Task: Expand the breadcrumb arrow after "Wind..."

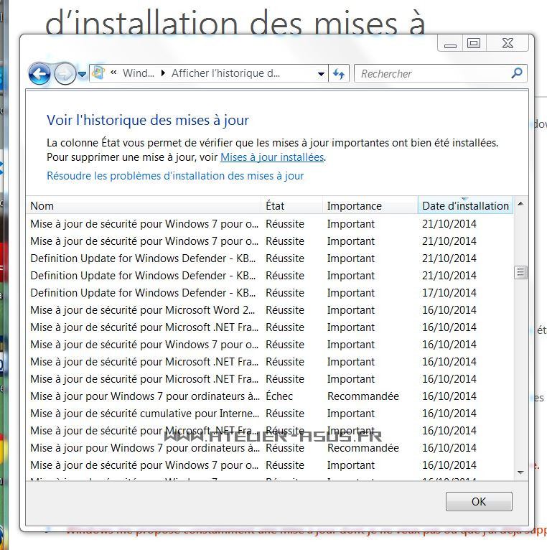Action: (x=163, y=73)
